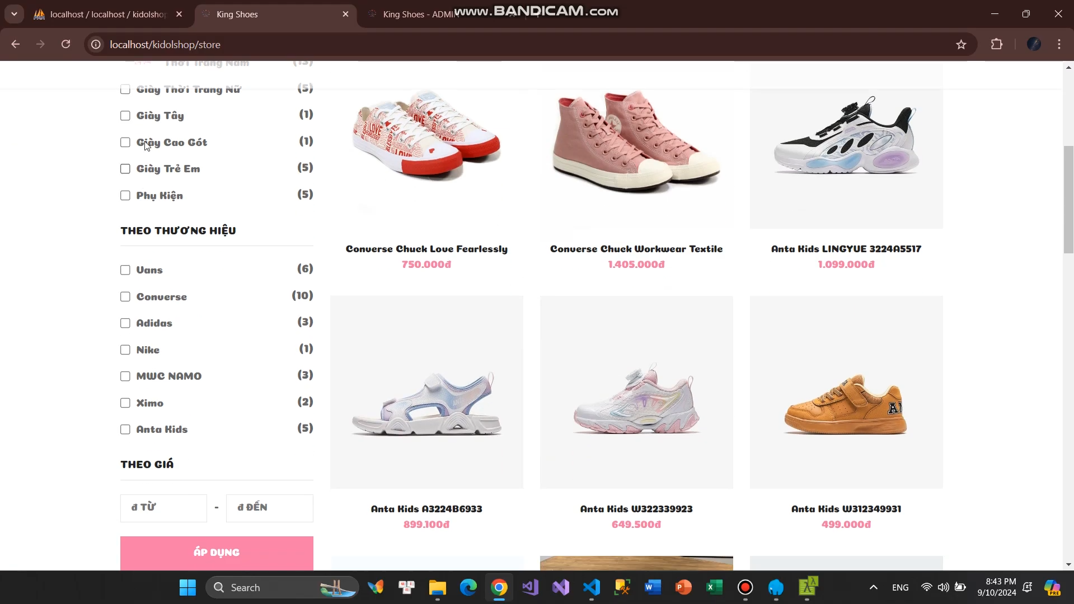The image size is (1074, 604).
Task: Filter by Converse brand checkbox
Action: pos(125,297)
